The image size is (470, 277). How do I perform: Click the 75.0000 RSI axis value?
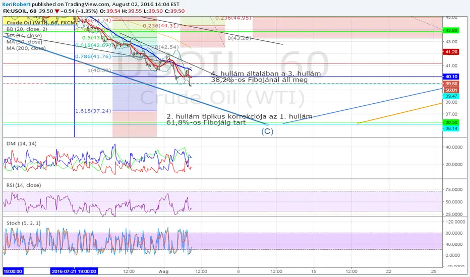coord(454,189)
